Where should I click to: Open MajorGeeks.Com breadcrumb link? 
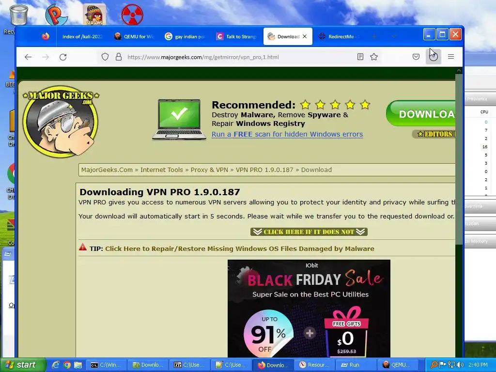pyautogui.click(x=107, y=170)
